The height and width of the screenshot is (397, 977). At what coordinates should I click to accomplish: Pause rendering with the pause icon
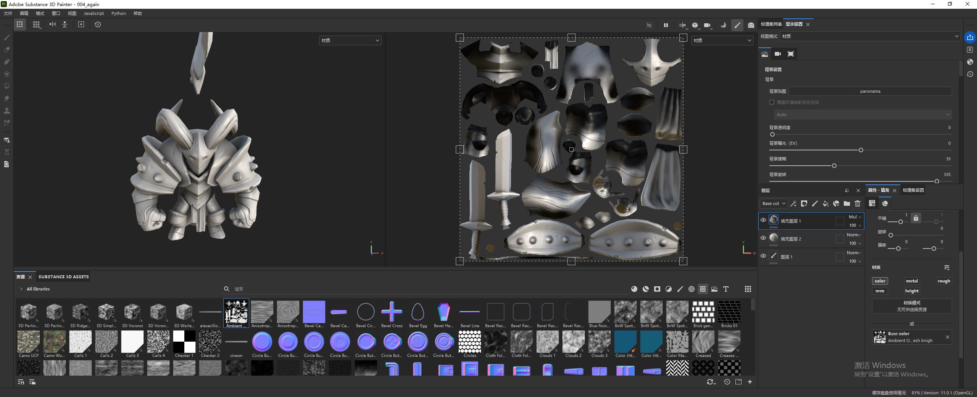coord(666,25)
